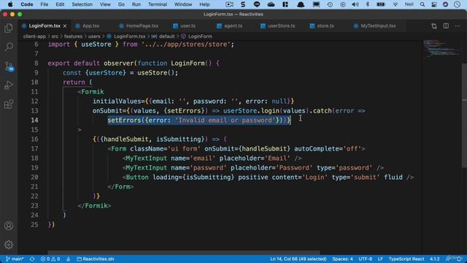This screenshot has width=467, height=263.
Task: Open the Manage gear icon
Action: pyautogui.click(x=9, y=245)
